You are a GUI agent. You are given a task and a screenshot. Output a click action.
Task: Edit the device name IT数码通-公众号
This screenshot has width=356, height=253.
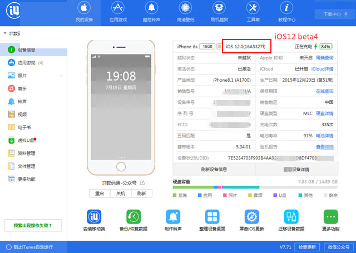[x=142, y=182]
